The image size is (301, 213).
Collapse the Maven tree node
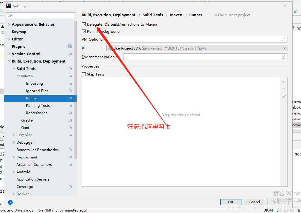tap(18, 76)
